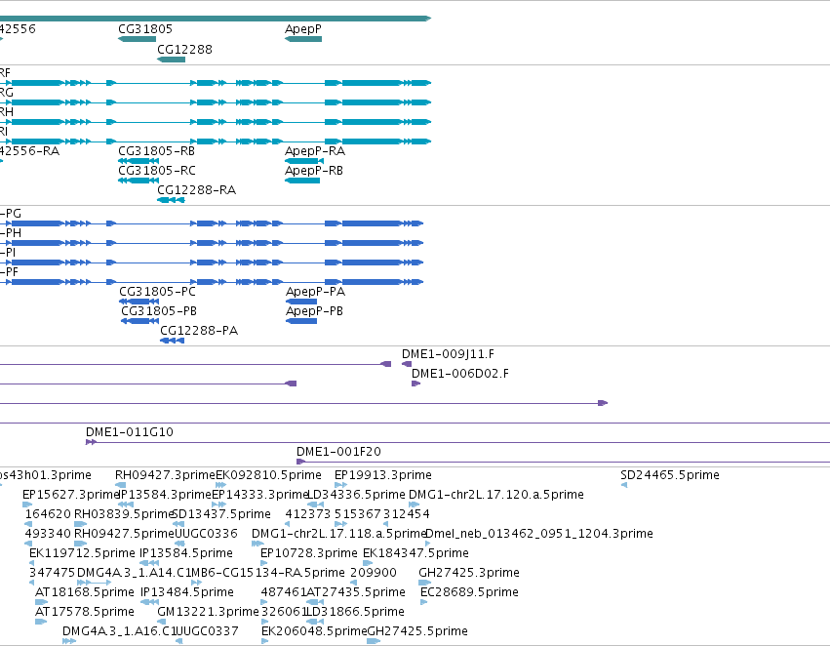Click feature 487461
Image resolution: width=830 pixels, height=646 pixels.
[x=284, y=592]
